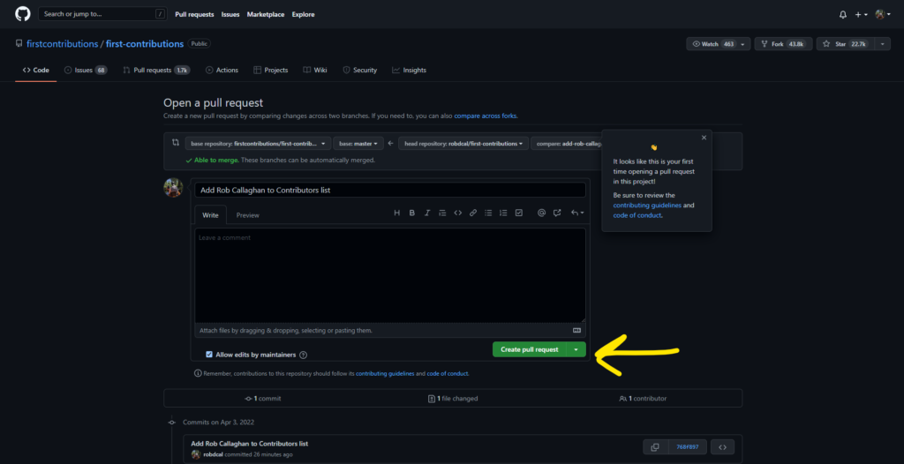Open Marketplace in the top nav

coord(266,14)
